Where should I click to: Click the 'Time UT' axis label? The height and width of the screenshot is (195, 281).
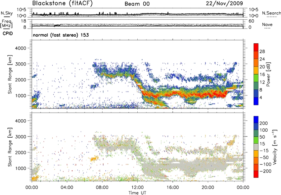click(137, 193)
